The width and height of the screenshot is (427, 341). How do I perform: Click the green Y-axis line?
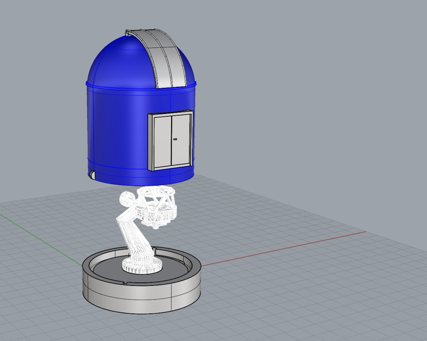coord(41,240)
